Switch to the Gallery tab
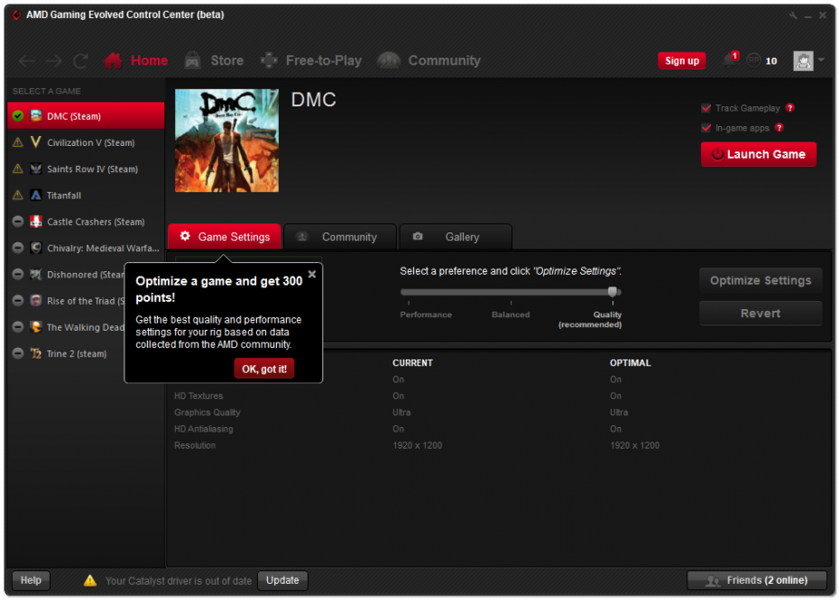 (456, 237)
